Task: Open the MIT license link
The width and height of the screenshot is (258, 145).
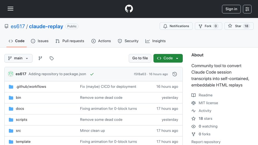Action: (208, 103)
